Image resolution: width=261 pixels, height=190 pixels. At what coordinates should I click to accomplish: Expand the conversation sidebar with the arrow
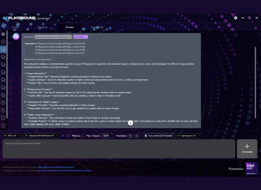[x=3, y=34]
